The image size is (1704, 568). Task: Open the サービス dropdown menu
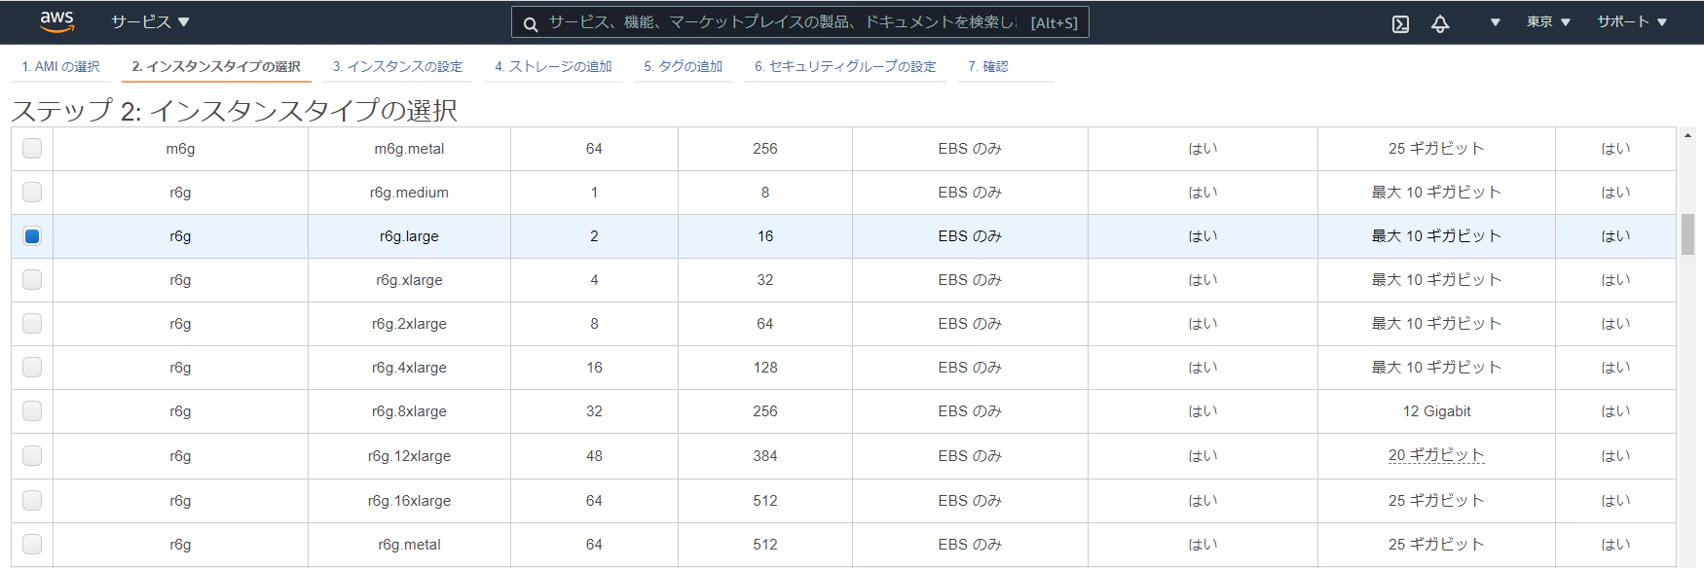pos(150,21)
